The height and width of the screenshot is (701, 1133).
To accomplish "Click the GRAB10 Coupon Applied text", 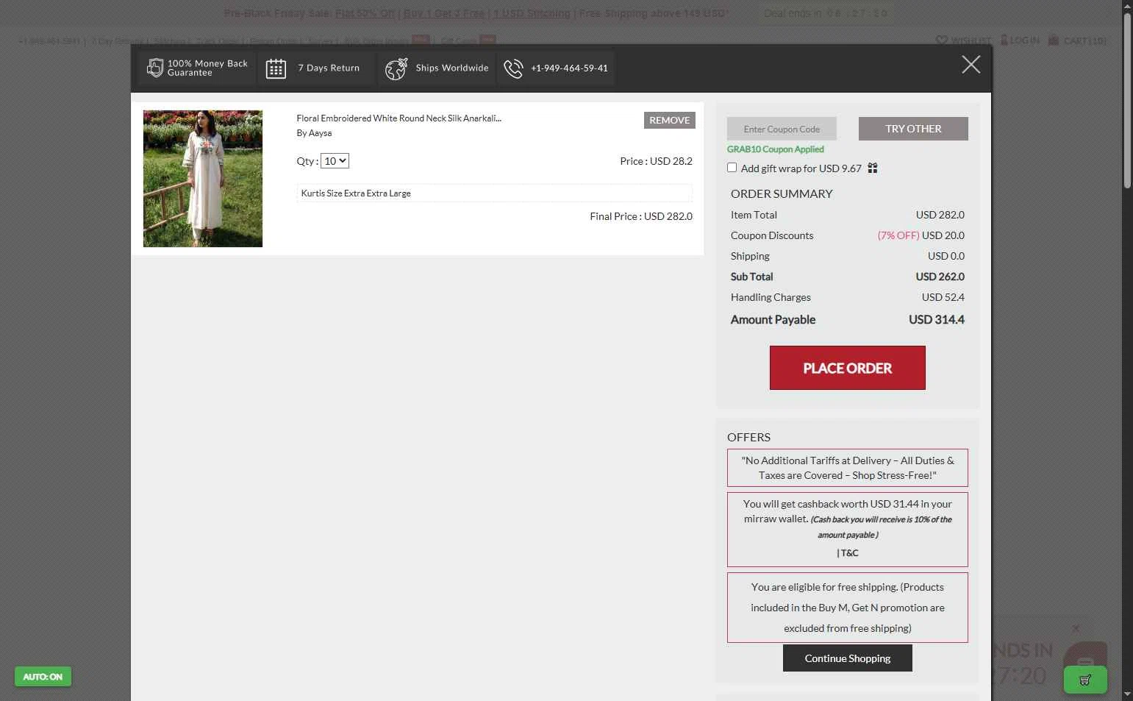I will (775, 149).
